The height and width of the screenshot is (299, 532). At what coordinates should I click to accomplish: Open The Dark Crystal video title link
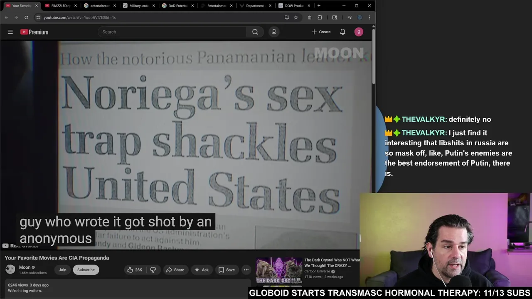pos(332,262)
